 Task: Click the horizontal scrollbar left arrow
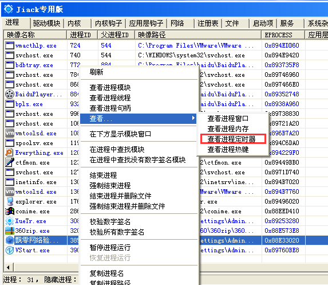9,267
